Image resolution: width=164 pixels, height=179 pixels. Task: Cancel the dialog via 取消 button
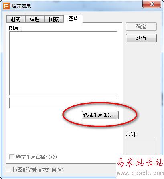point(141,38)
